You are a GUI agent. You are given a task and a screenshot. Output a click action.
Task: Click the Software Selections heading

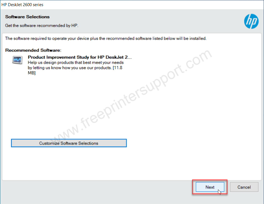pyautogui.click(x=27, y=17)
